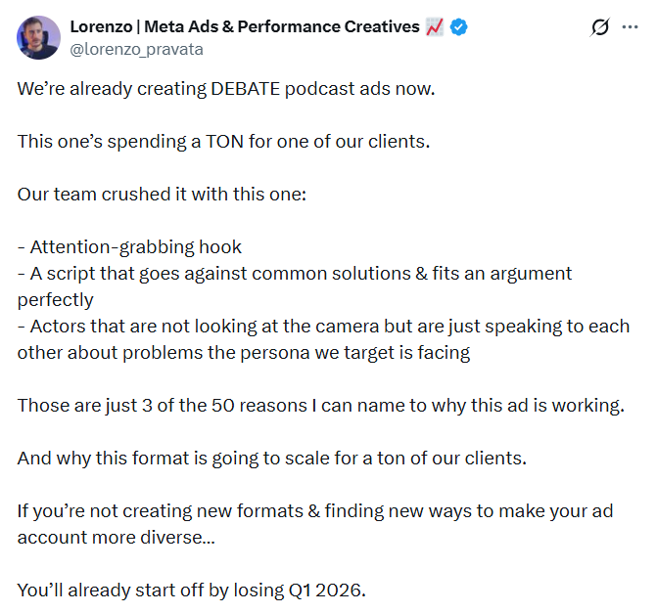Open the three-dot more options menu
Screen dimensions: 657x613
[x=631, y=28]
